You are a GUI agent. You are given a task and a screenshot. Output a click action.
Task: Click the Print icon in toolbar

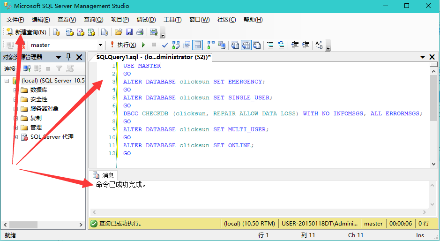139,32
